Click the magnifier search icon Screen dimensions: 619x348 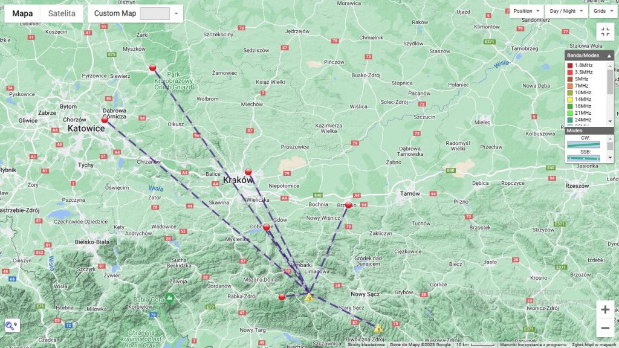click(9, 326)
